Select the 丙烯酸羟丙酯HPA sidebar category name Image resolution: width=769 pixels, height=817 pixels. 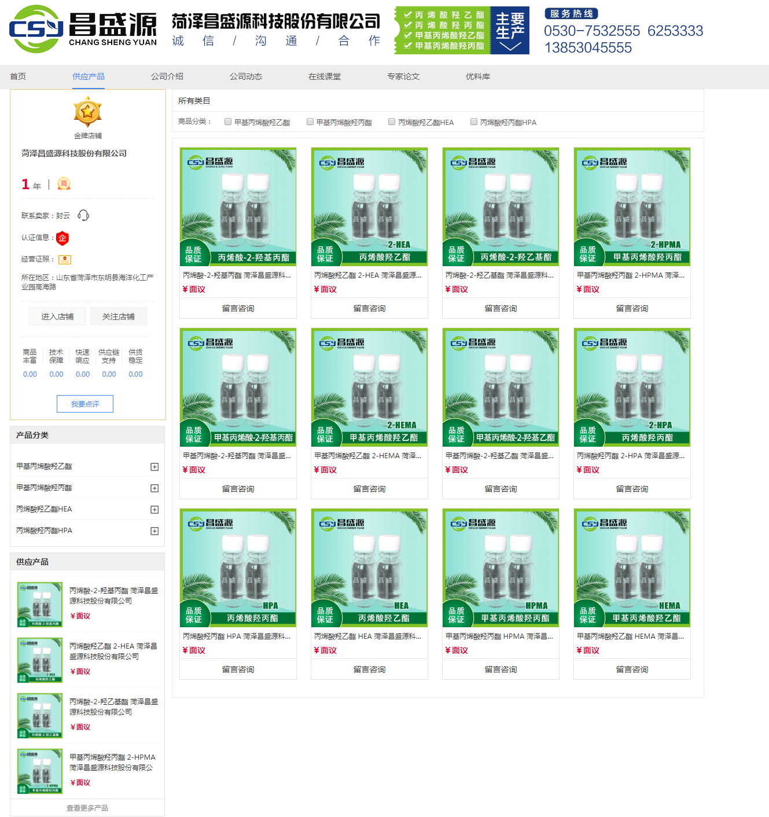pyautogui.click(x=45, y=531)
